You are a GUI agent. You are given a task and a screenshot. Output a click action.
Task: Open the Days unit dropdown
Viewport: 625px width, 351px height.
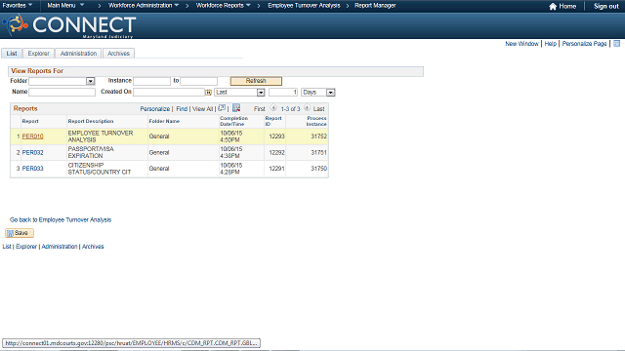click(x=330, y=93)
